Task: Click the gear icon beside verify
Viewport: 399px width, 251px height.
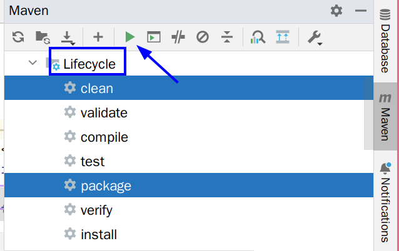Action: 70,210
